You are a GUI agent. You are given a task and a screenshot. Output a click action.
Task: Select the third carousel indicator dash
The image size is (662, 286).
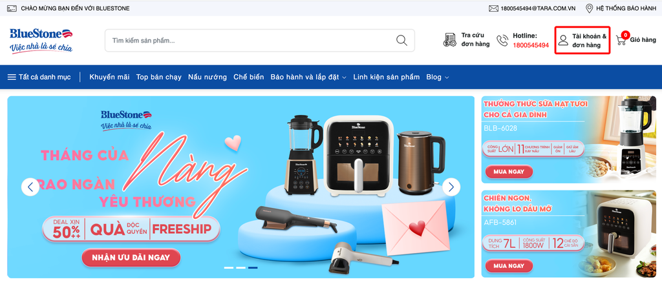coord(253,268)
